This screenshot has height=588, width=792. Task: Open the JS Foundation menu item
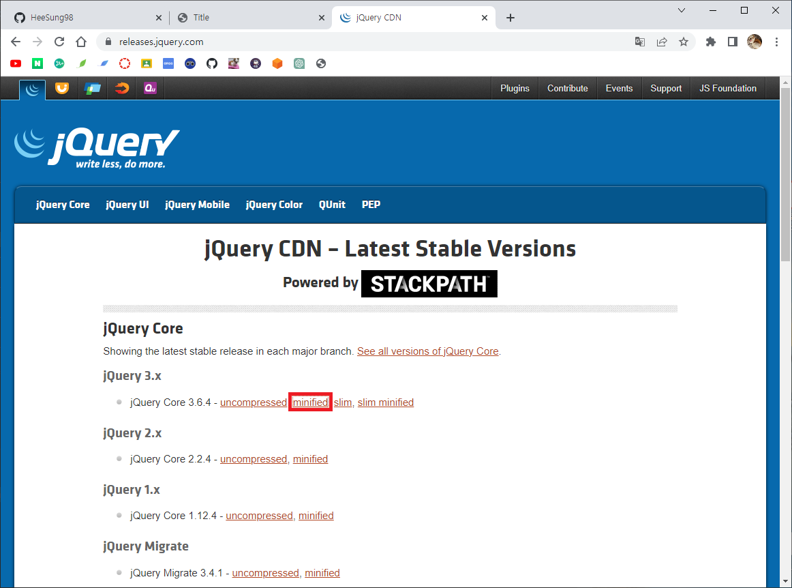pos(728,89)
